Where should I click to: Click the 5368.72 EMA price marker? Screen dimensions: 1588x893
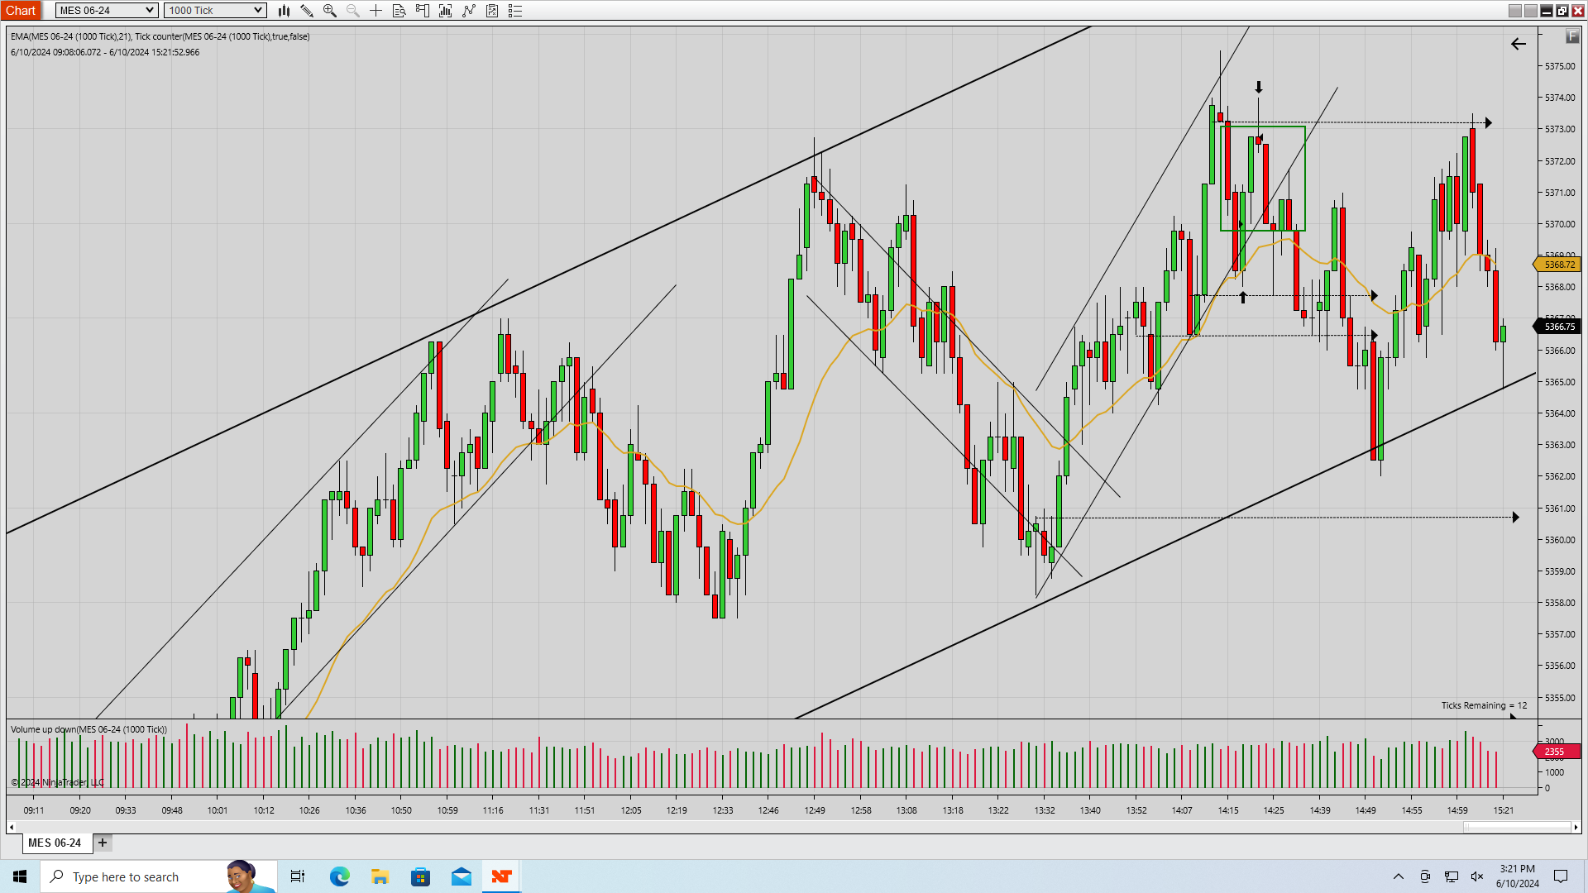1558,265
